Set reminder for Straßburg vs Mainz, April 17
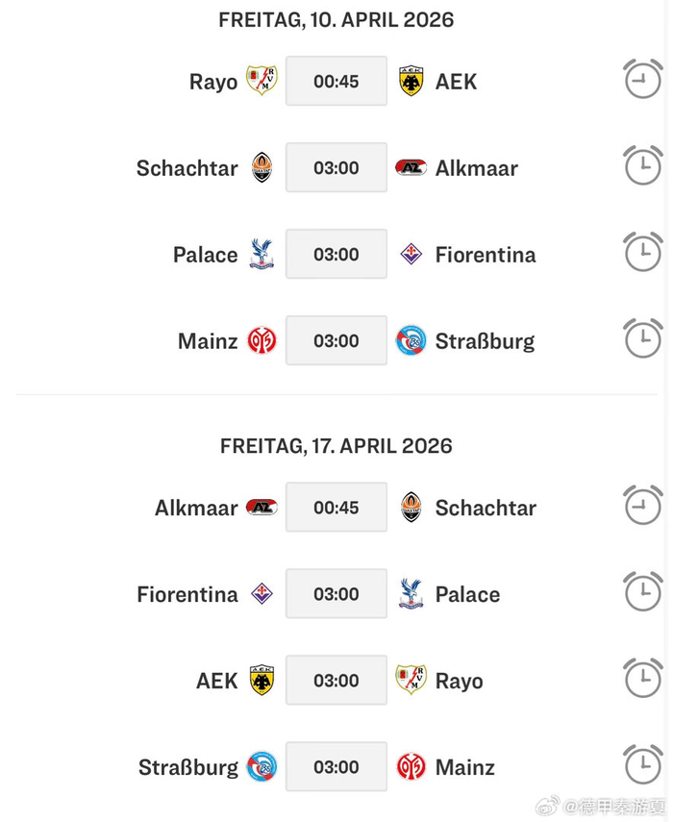Viewport: 673px width, 822px height. pyautogui.click(x=642, y=765)
